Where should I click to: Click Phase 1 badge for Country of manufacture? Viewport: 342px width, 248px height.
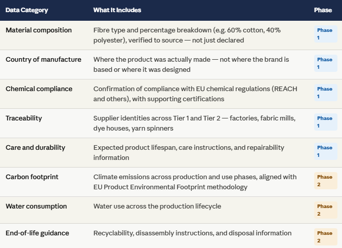tap(326, 63)
